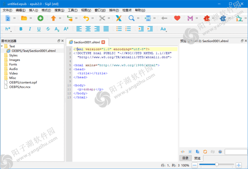The image size is (248, 169).
Task: Click the Inspect code icon in preview
Action: (x=183, y=151)
